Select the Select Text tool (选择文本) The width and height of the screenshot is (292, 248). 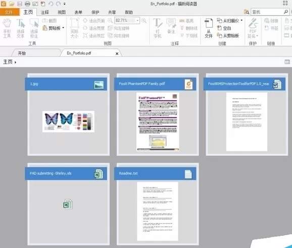21,28
